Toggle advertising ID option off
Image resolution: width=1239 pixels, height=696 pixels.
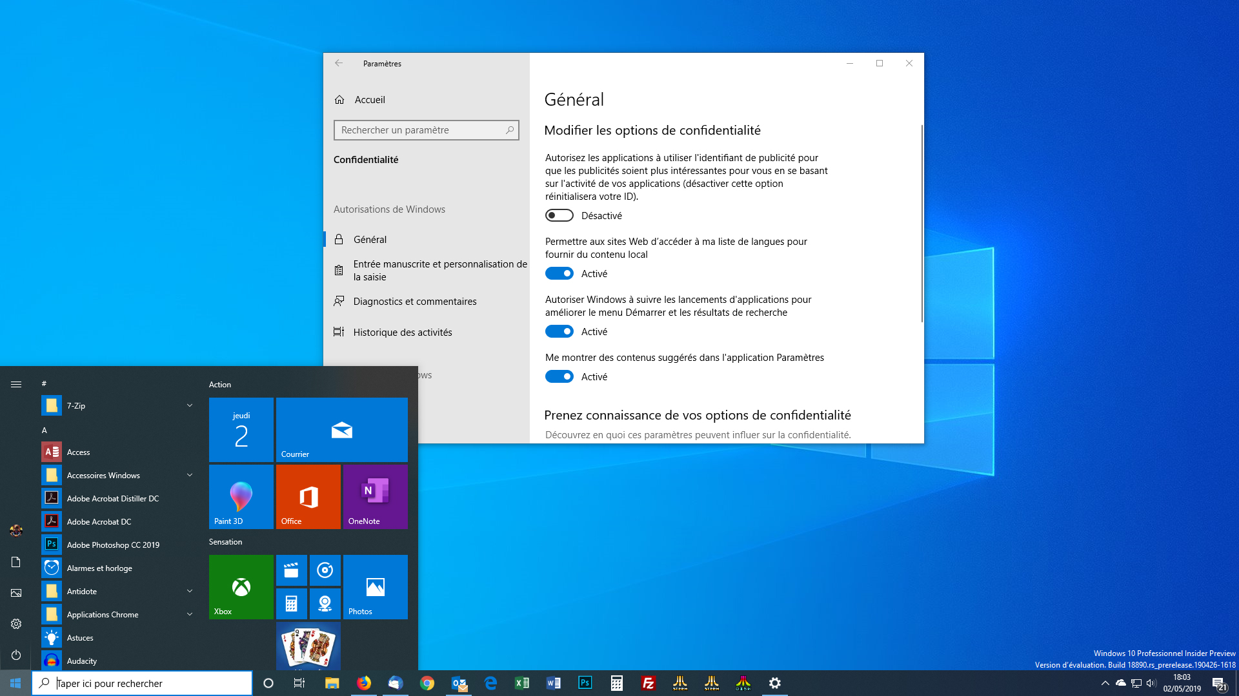point(559,215)
